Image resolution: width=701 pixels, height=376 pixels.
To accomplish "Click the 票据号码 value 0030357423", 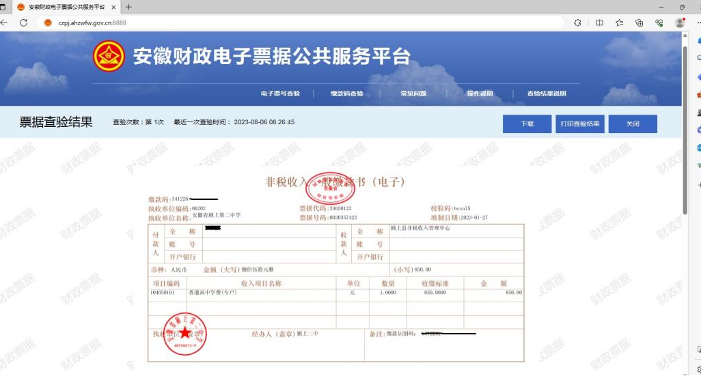I will pyautogui.click(x=344, y=218).
